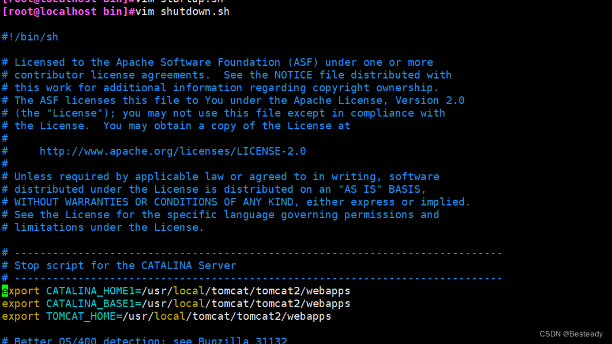Click the export keyword on the CATALINA_BASE1 line
612x344 pixels.
(x=21, y=304)
